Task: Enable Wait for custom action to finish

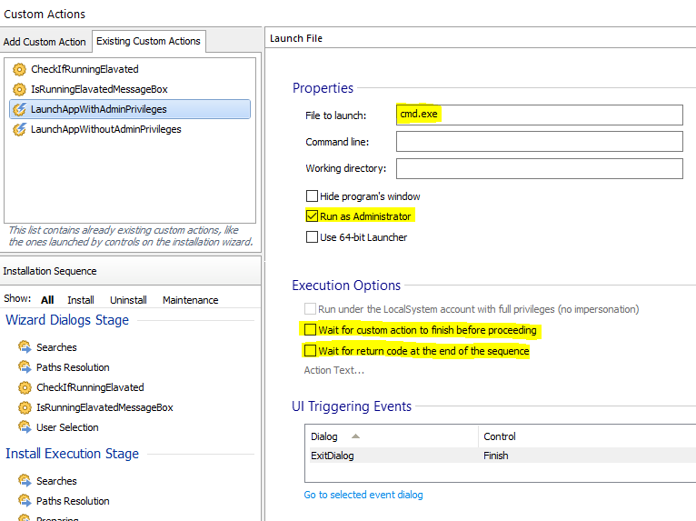Action: pyautogui.click(x=311, y=330)
